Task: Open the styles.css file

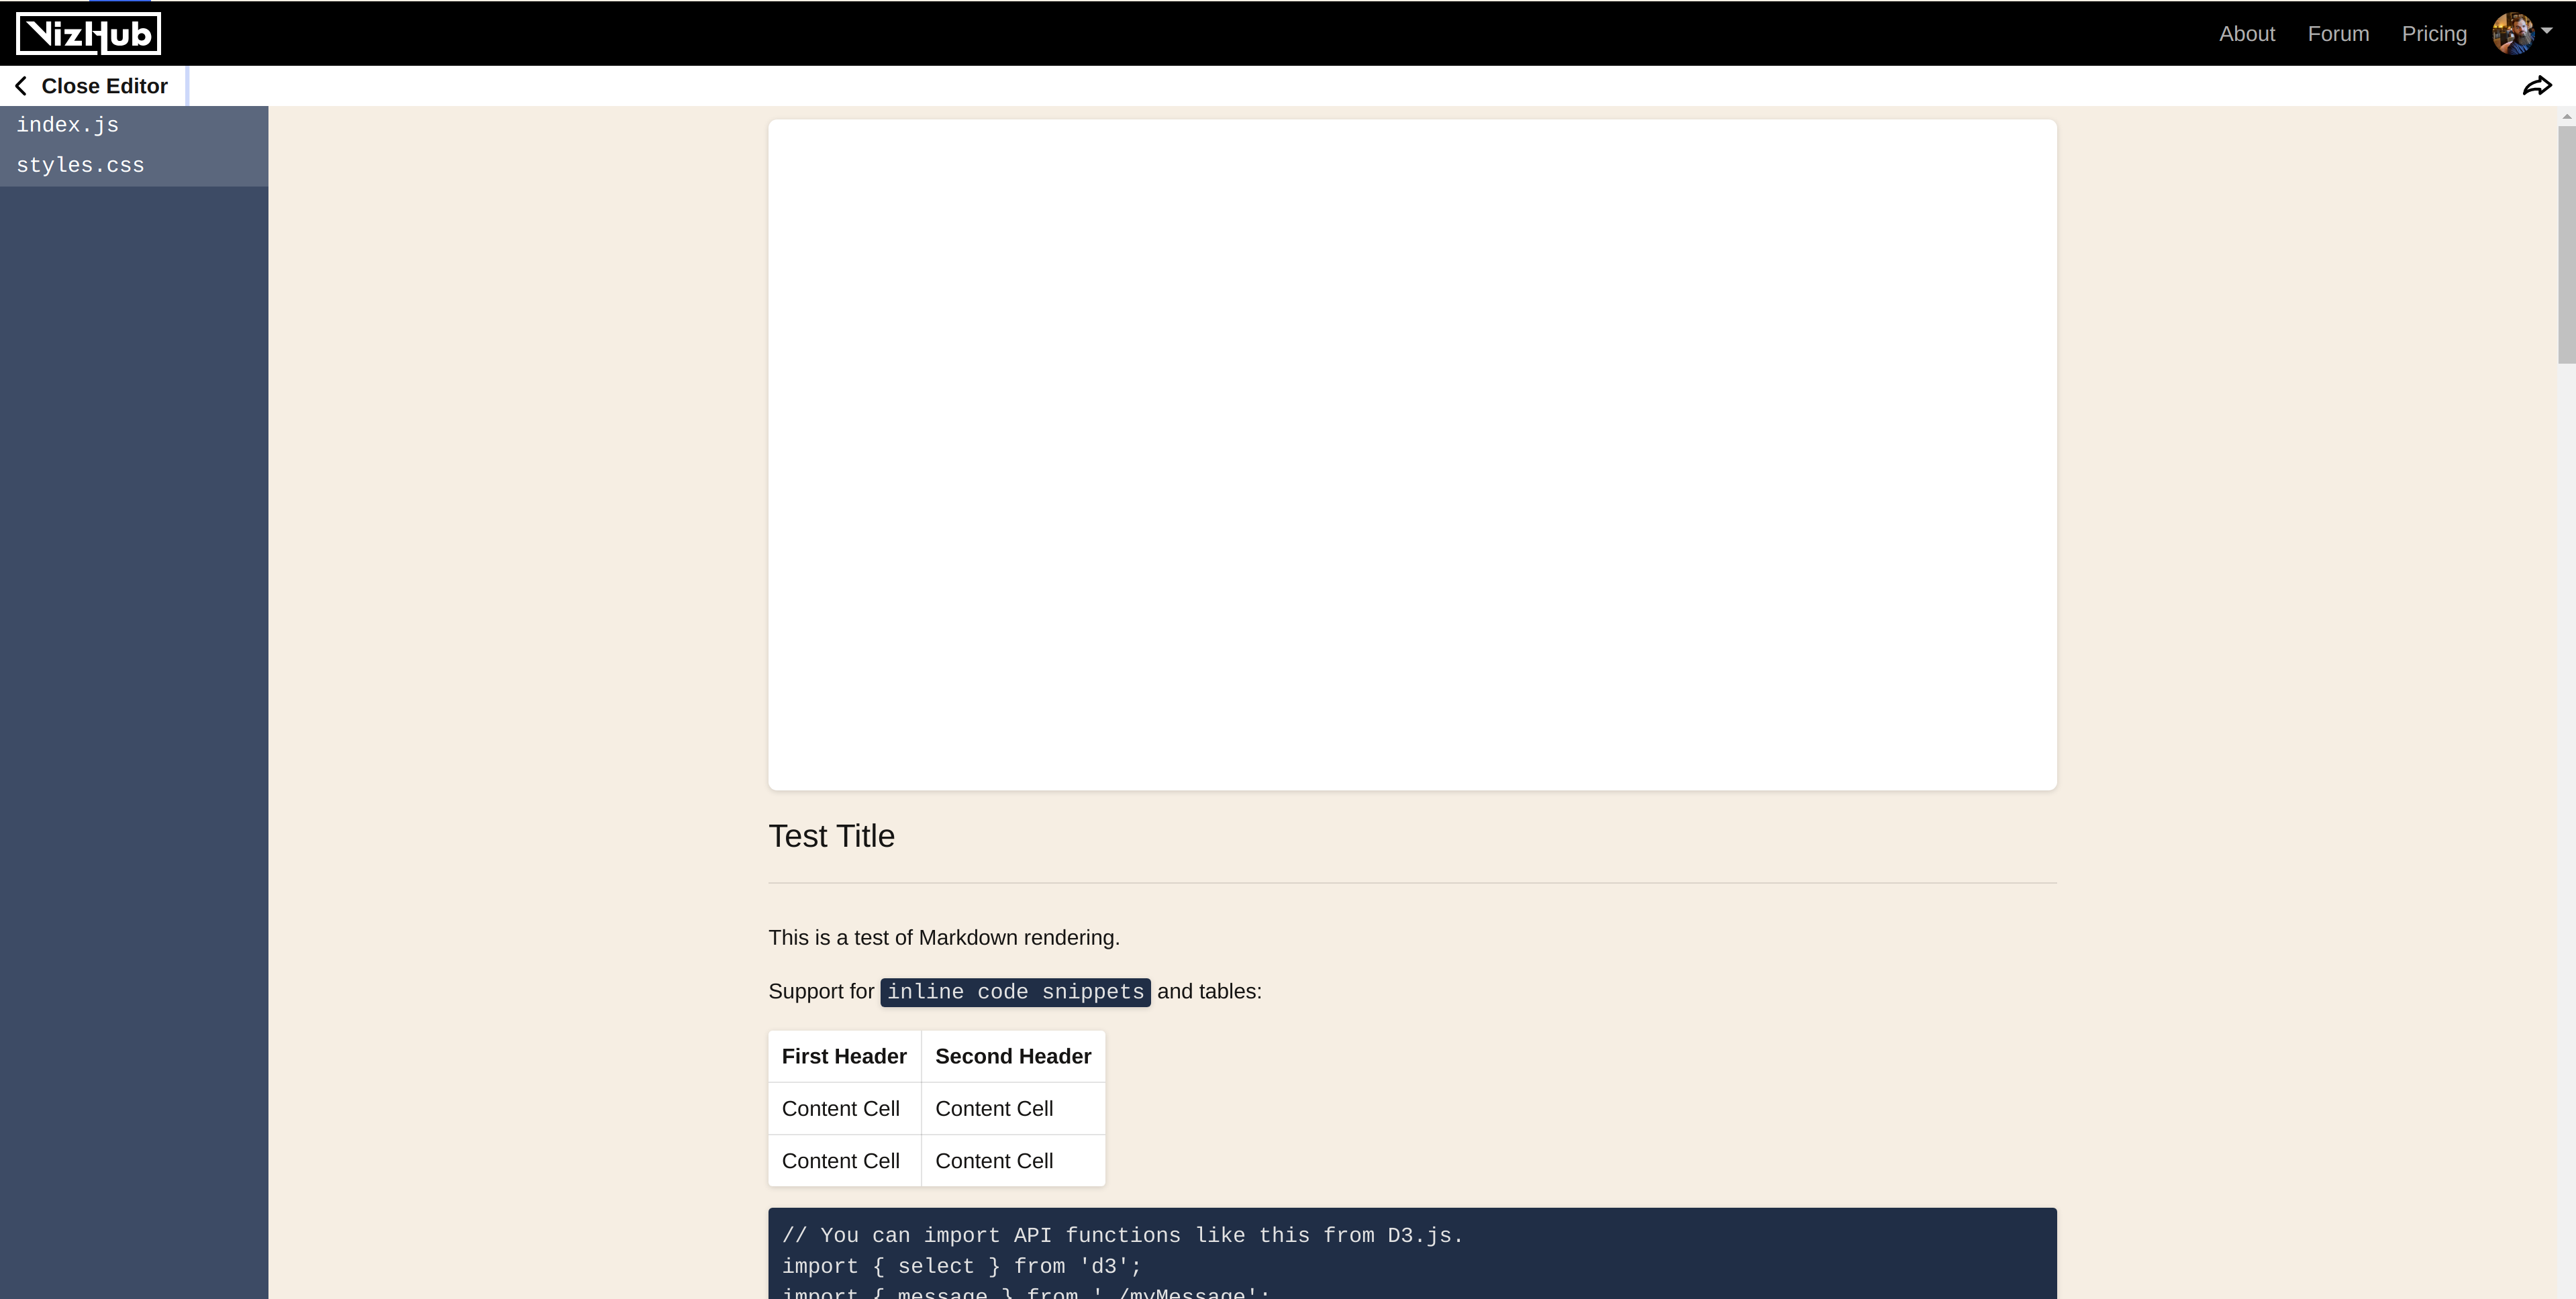Action: click(x=80, y=165)
